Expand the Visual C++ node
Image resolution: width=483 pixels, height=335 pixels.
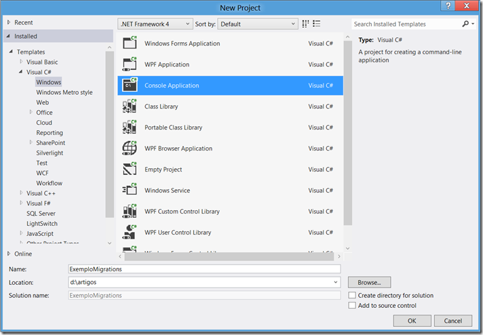tap(21, 193)
